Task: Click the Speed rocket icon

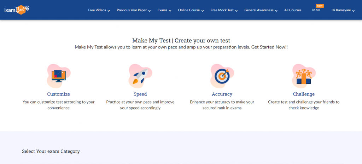Action: tap(140, 76)
